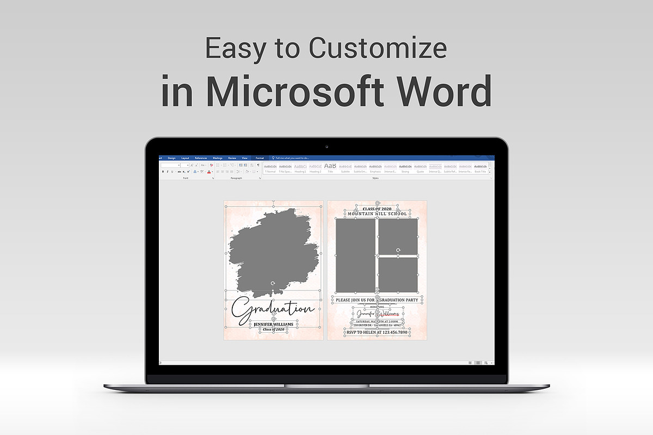This screenshot has width=653, height=435.
Task: Switch to the Design tab
Action: (x=172, y=158)
